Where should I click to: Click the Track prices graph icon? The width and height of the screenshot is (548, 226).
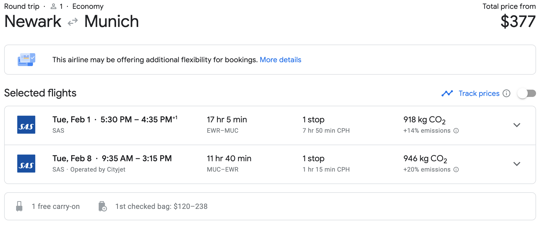[447, 93]
